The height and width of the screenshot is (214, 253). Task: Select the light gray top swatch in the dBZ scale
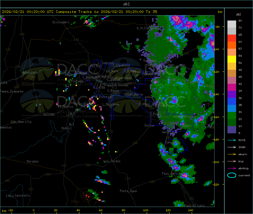point(232,24)
